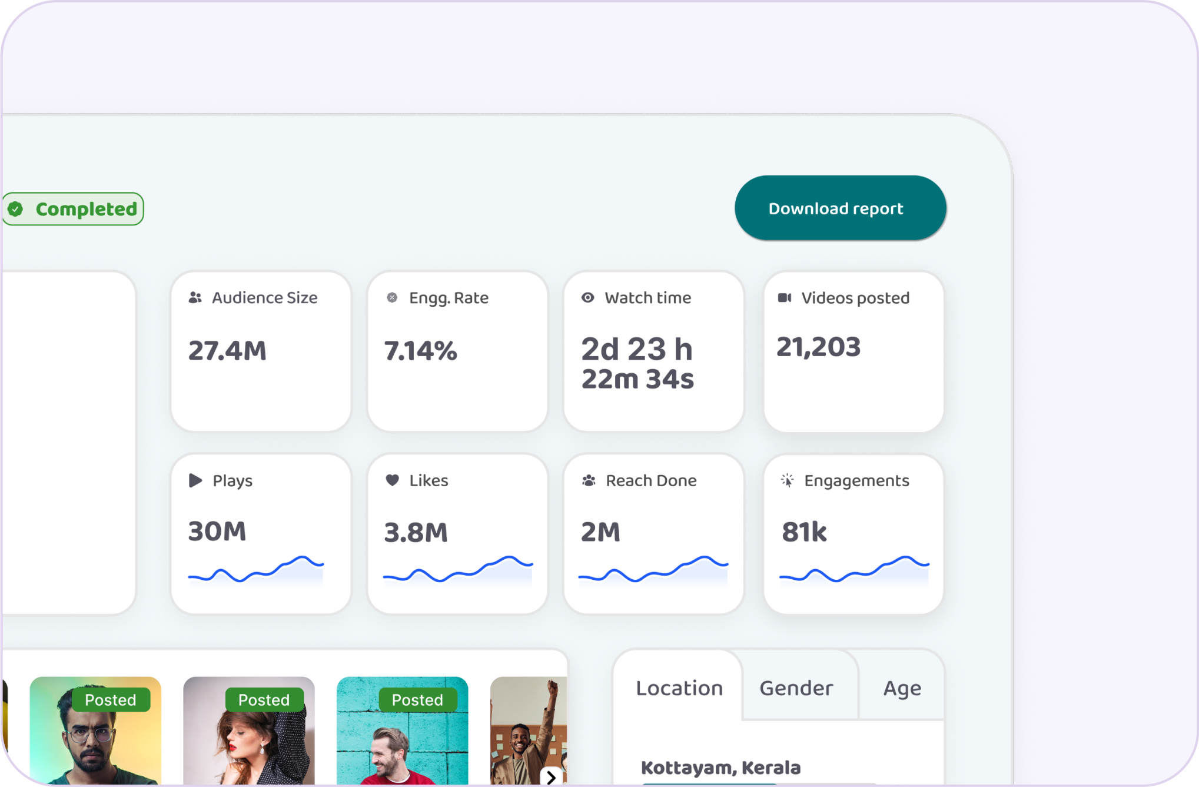
Task: Click the green checkmark icon in Completed badge
Action: (16, 209)
